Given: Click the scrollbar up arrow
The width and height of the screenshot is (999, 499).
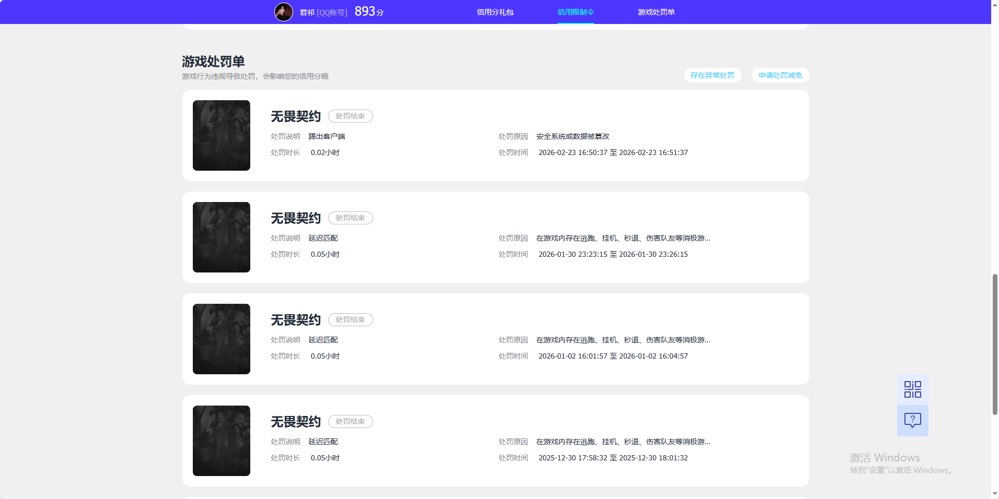Looking at the screenshot, I should pos(994,4).
